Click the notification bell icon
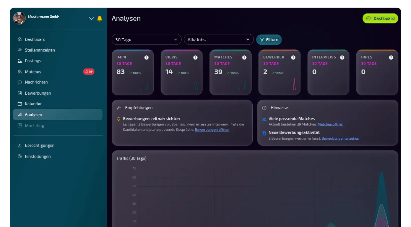This screenshot has width=411, height=227. (100, 19)
